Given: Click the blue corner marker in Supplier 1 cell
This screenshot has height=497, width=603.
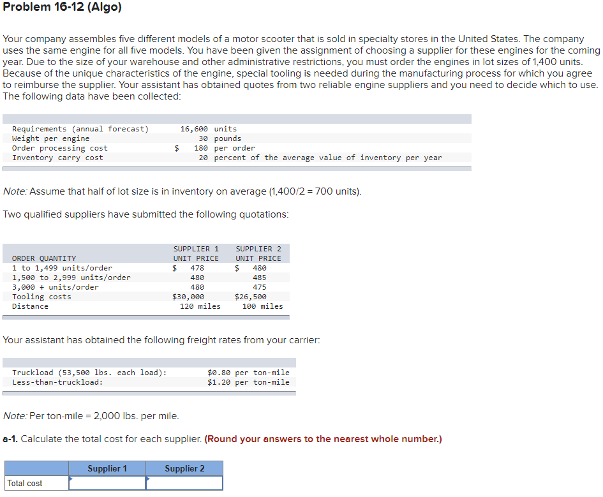Looking at the screenshot, I should coord(70,478).
